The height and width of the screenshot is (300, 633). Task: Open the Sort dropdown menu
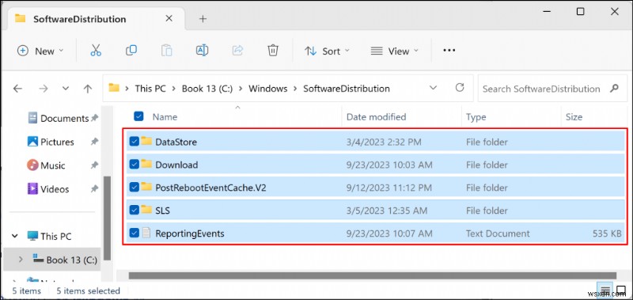(327, 51)
